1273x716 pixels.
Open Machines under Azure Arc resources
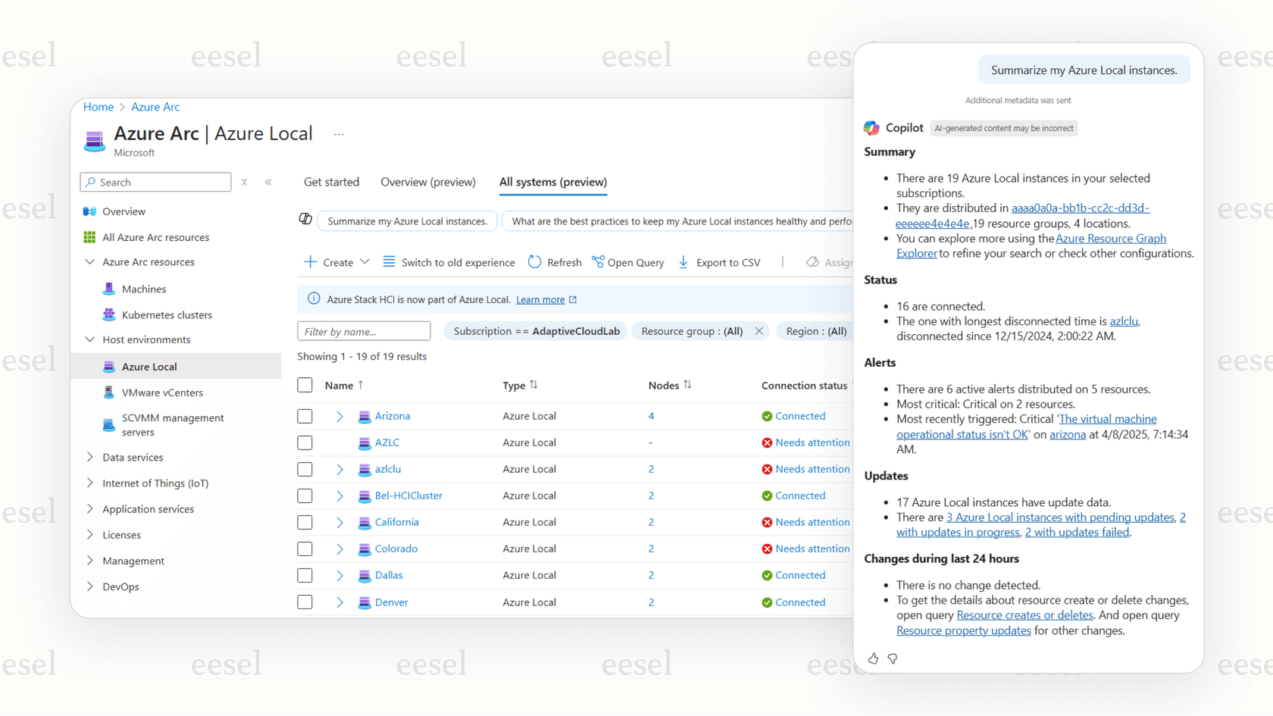[145, 289]
